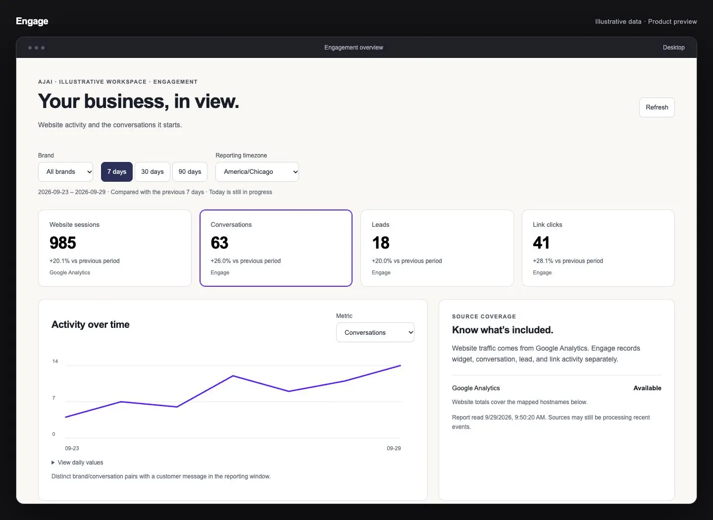Select the Link clicks card
The image size is (713, 520).
click(598, 248)
